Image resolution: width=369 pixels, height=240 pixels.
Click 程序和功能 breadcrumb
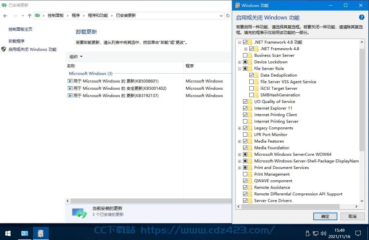98,16
